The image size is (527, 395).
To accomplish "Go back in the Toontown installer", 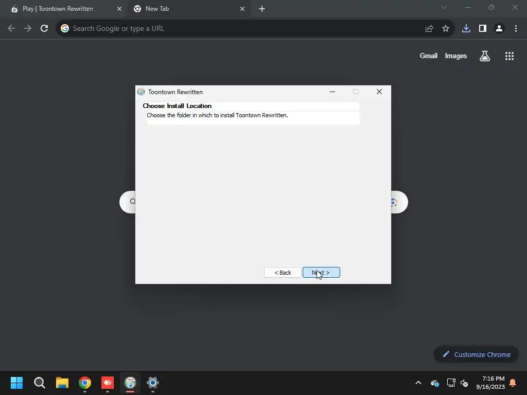I will [283, 273].
